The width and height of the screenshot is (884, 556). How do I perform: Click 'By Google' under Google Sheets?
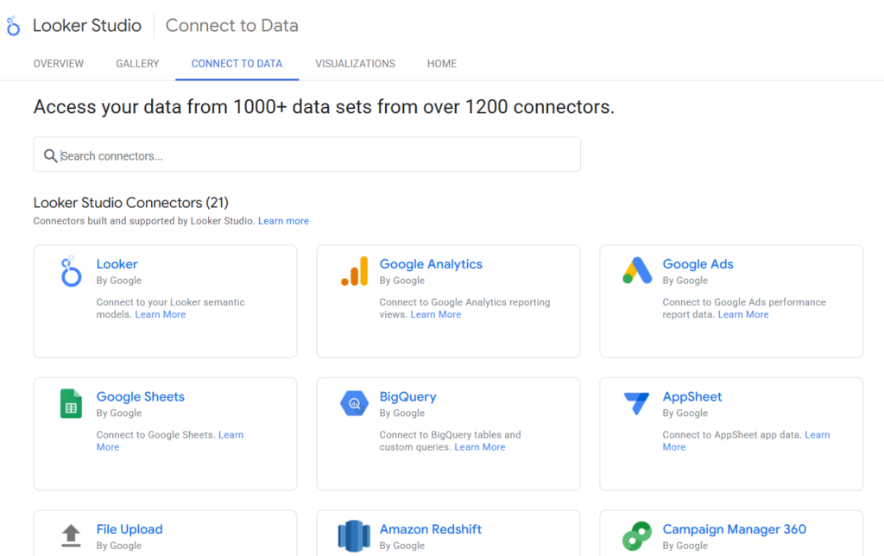(x=119, y=414)
